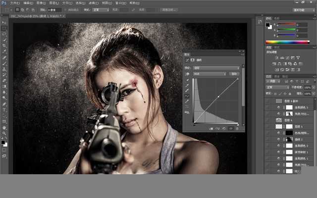Toggle visibility box of 图层 4 副本
Image resolution: width=317 pixels, height=198 pixels.
267,101
